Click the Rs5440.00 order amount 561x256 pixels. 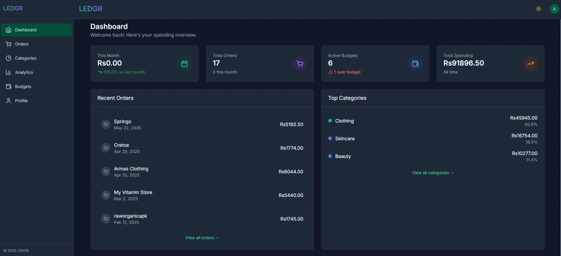pos(291,195)
